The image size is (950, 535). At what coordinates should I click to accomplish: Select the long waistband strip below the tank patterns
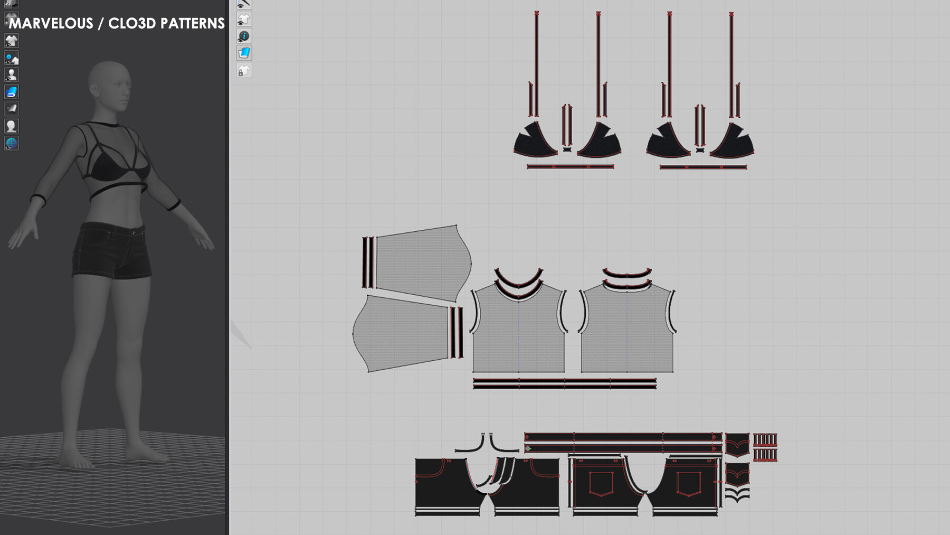coord(565,383)
